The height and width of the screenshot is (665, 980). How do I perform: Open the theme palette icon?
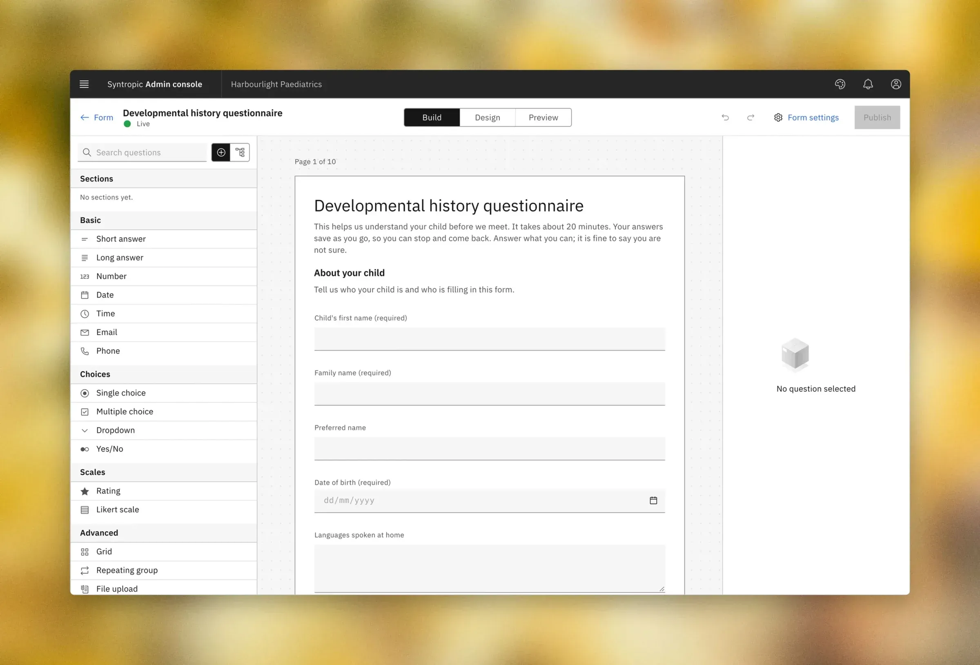[x=840, y=84]
